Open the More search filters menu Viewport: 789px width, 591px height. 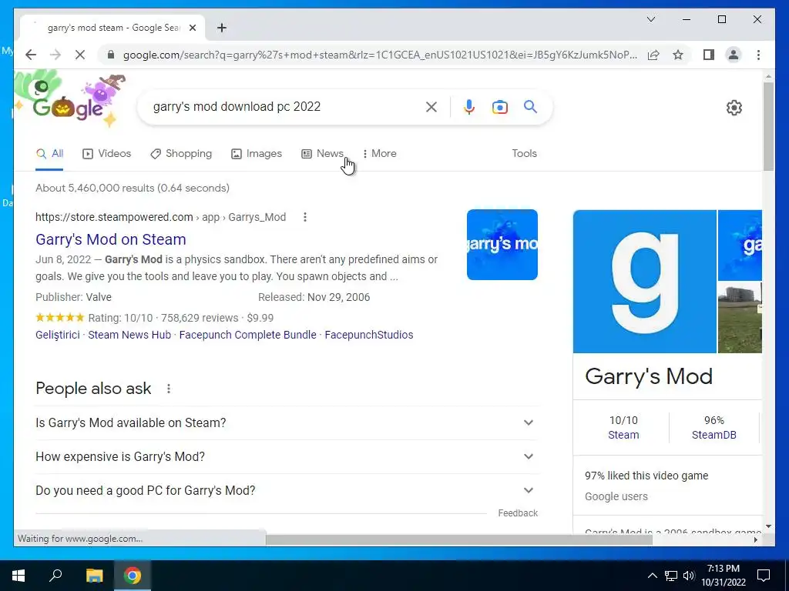[x=379, y=154]
